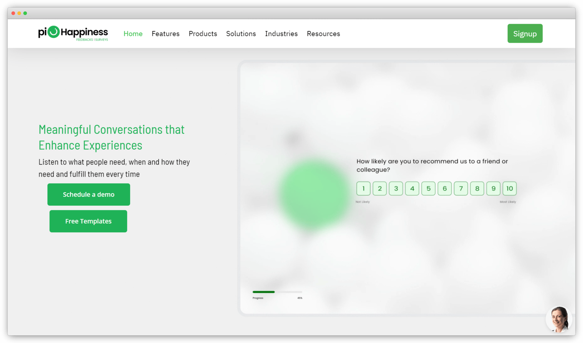Open the Resources dropdown
This screenshot has height=343, width=583.
click(323, 34)
